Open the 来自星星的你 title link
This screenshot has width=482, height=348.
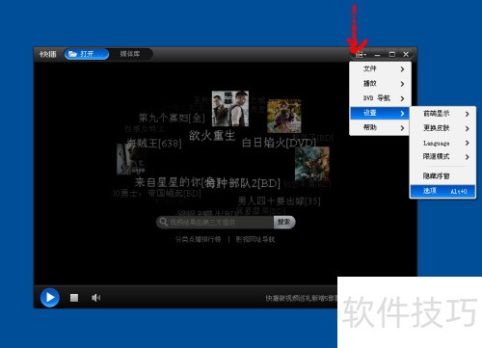(169, 182)
